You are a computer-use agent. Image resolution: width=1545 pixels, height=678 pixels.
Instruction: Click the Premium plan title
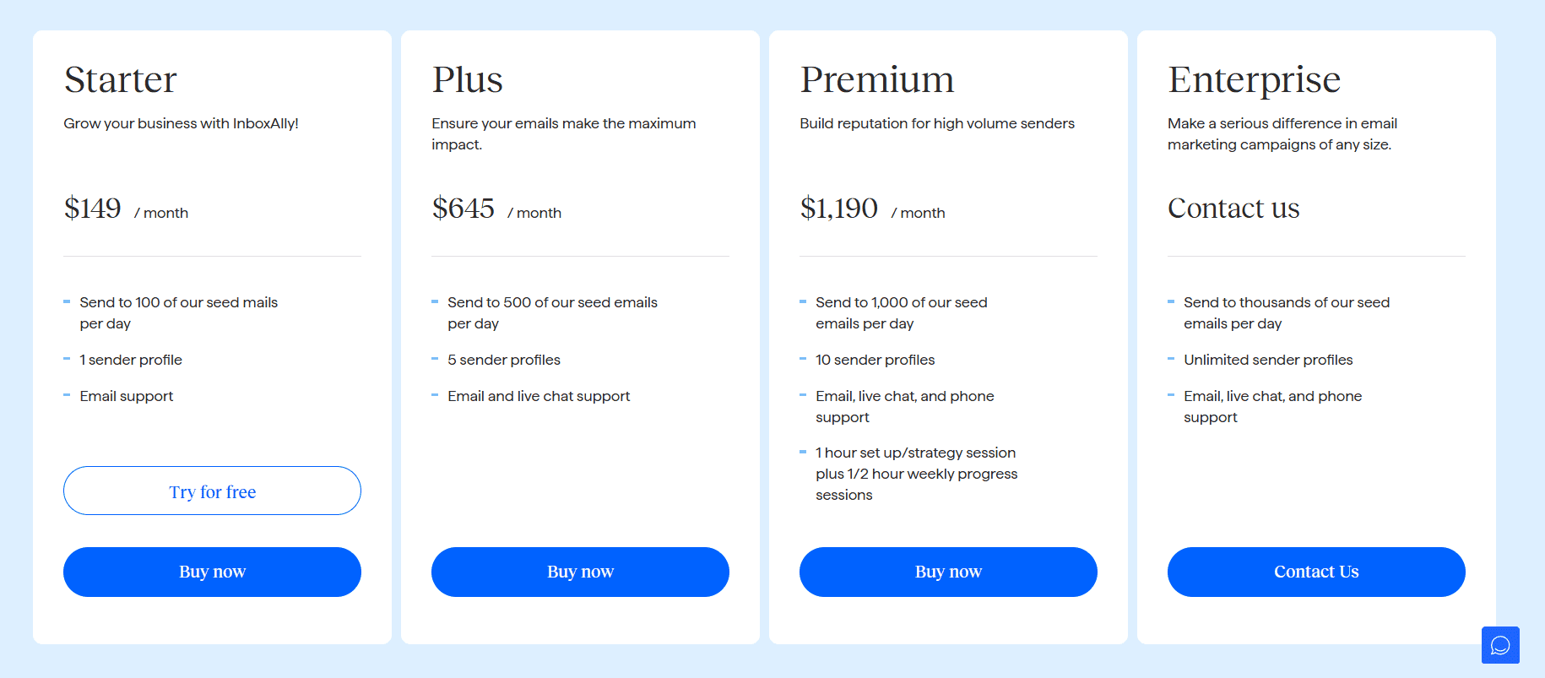877,79
